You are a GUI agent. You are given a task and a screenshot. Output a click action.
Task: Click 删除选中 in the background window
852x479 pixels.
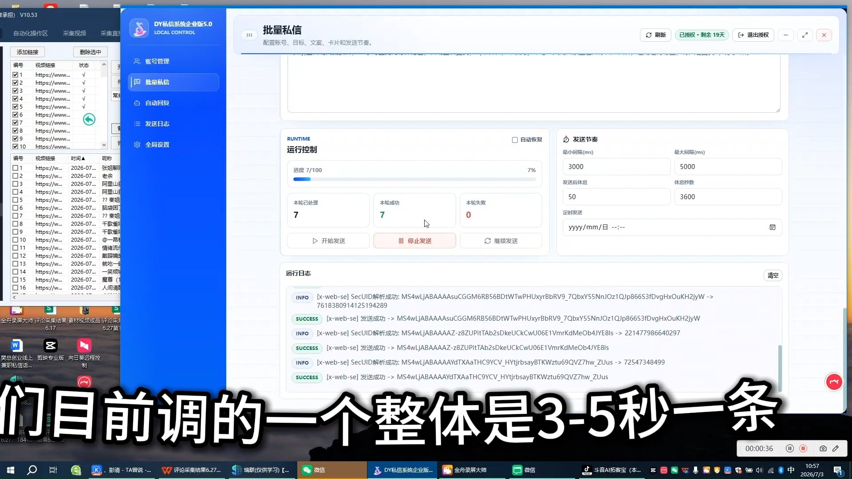91,52
